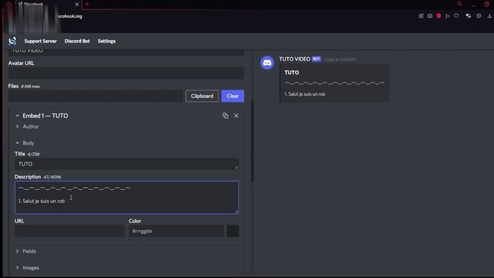This screenshot has height=278, width=494.
Task: Click the Files input field
Action: tap(96, 96)
